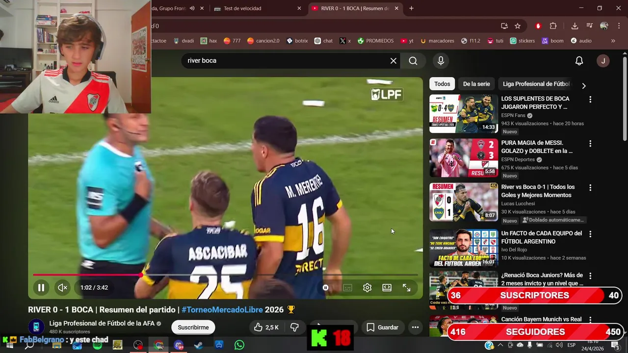Screen dimensions: 628x353
Task: Open the 5:58 Messi video thumbnail
Action: click(x=464, y=158)
